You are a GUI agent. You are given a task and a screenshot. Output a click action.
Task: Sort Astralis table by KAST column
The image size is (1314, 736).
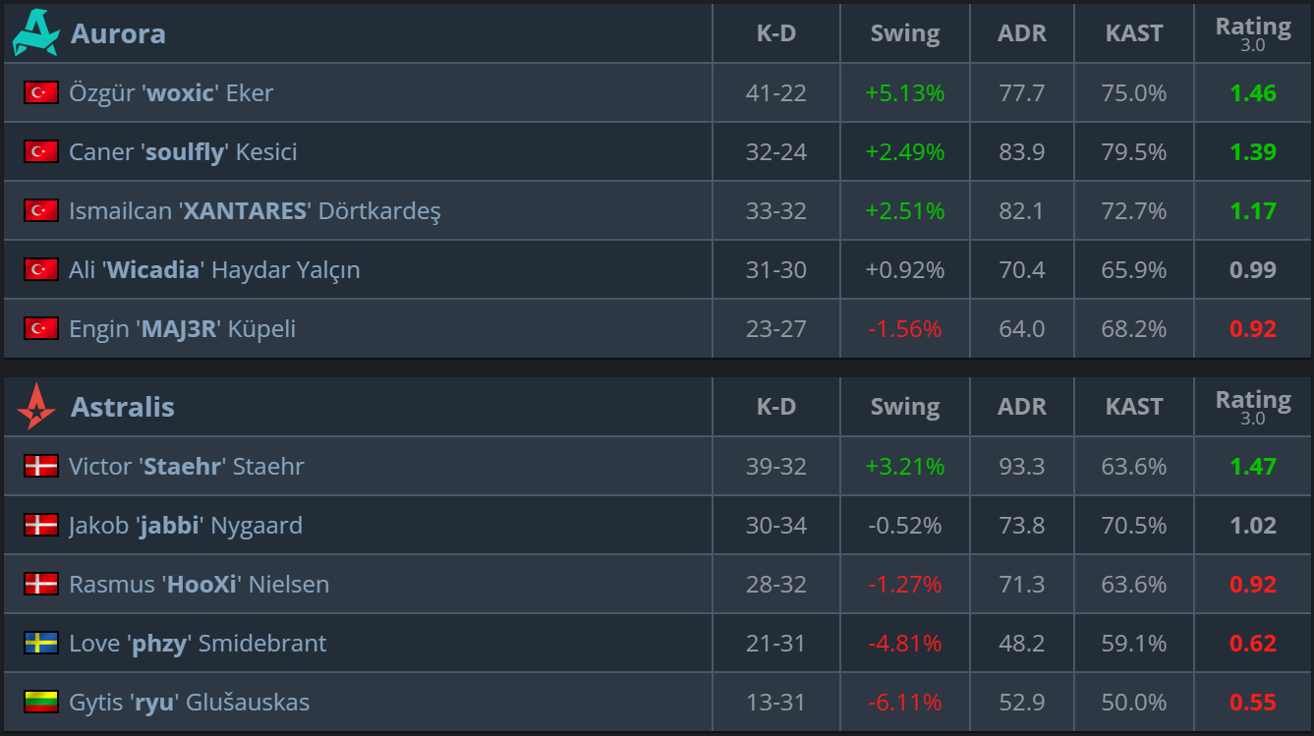[1133, 407]
